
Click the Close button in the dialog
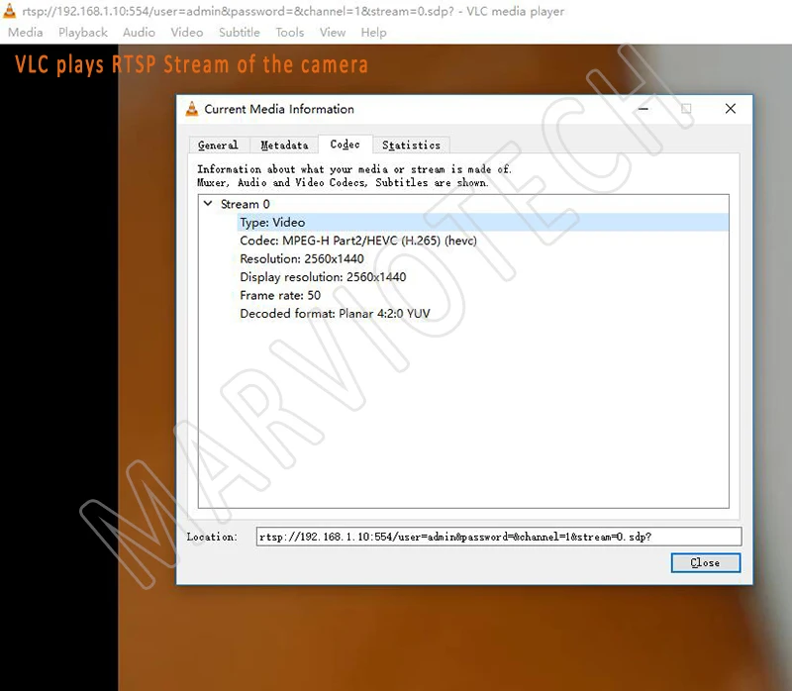[x=706, y=562]
